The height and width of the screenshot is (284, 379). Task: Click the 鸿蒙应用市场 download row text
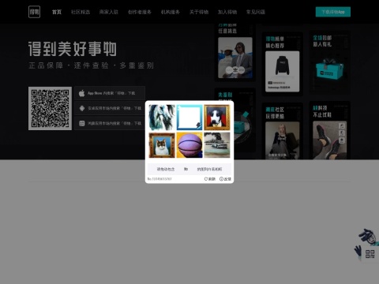pyautogui.click(x=114, y=123)
